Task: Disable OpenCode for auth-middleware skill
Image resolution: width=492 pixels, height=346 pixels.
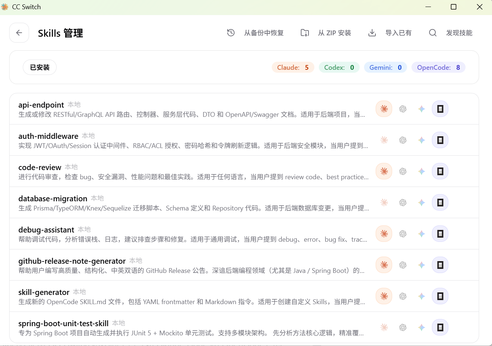Action: (440, 140)
